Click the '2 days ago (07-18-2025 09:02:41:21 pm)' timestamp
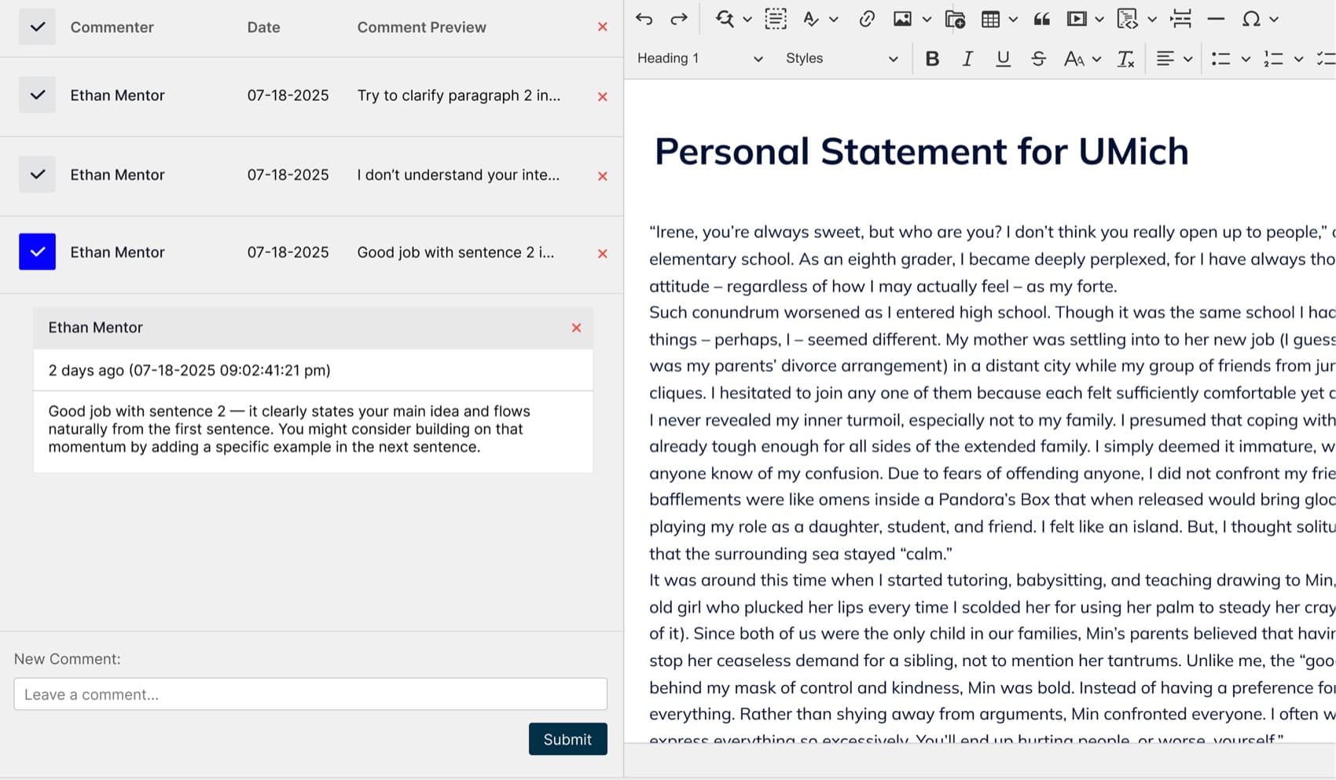This screenshot has width=1336, height=780. [x=189, y=370]
